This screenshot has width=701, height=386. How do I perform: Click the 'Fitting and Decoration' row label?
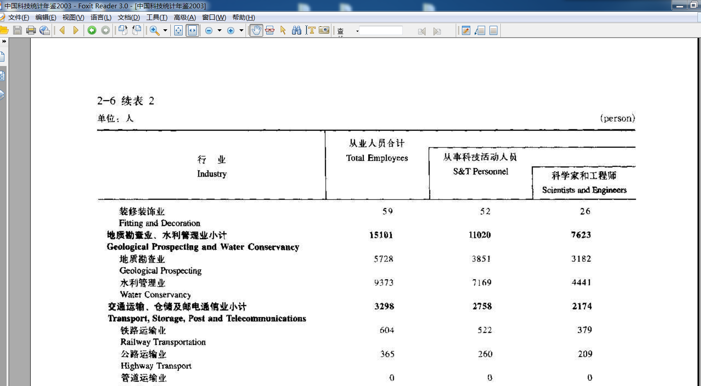point(159,223)
